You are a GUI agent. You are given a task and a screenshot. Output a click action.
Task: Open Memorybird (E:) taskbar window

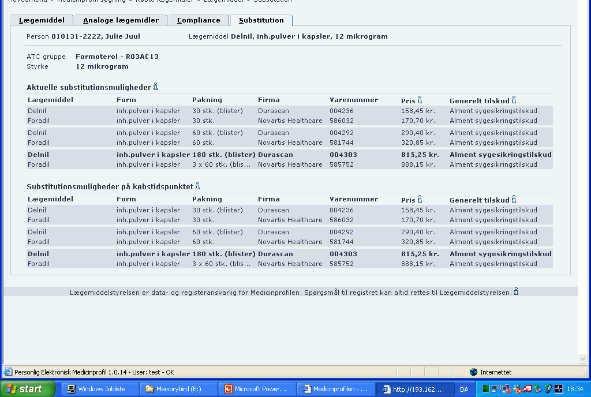pyautogui.click(x=178, y=389)
